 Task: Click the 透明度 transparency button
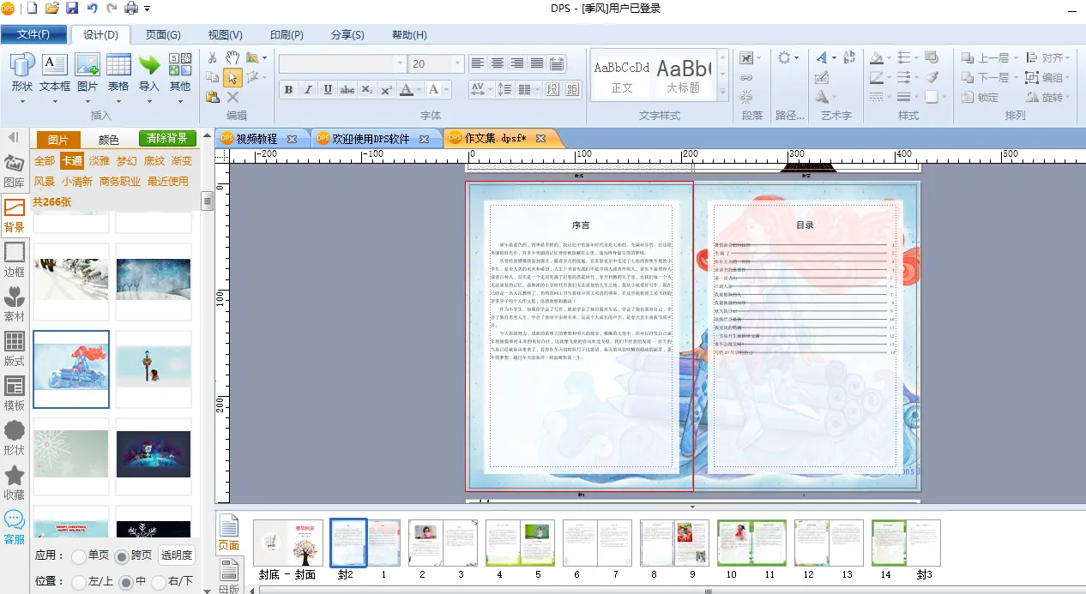(177, 555)
